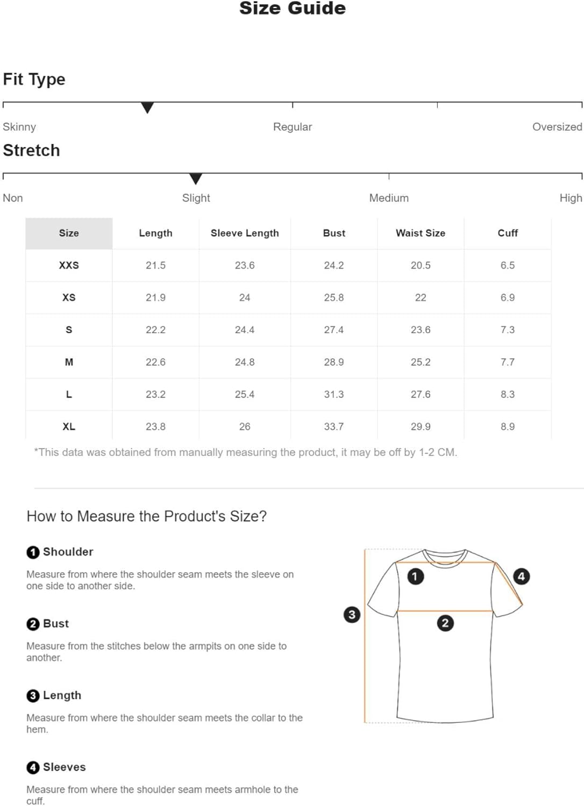Viewport: 584px width, 806px height.
Task: Click the Waist Size column header
Action: coord(421,233)
